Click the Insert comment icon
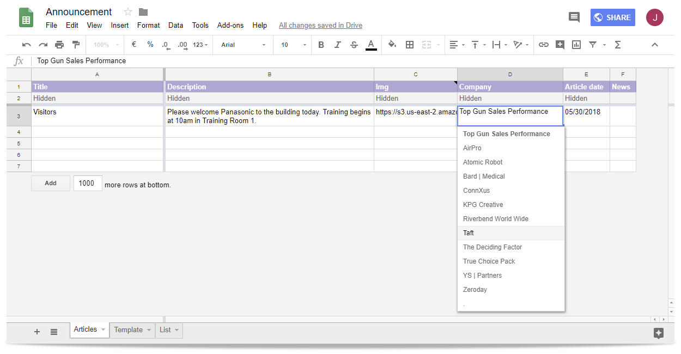Viewport: 681px width, 354px height. (x=560, y=45)
